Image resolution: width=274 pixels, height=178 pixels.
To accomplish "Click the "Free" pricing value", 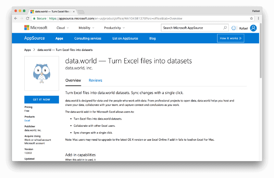I will click(27, 111).
